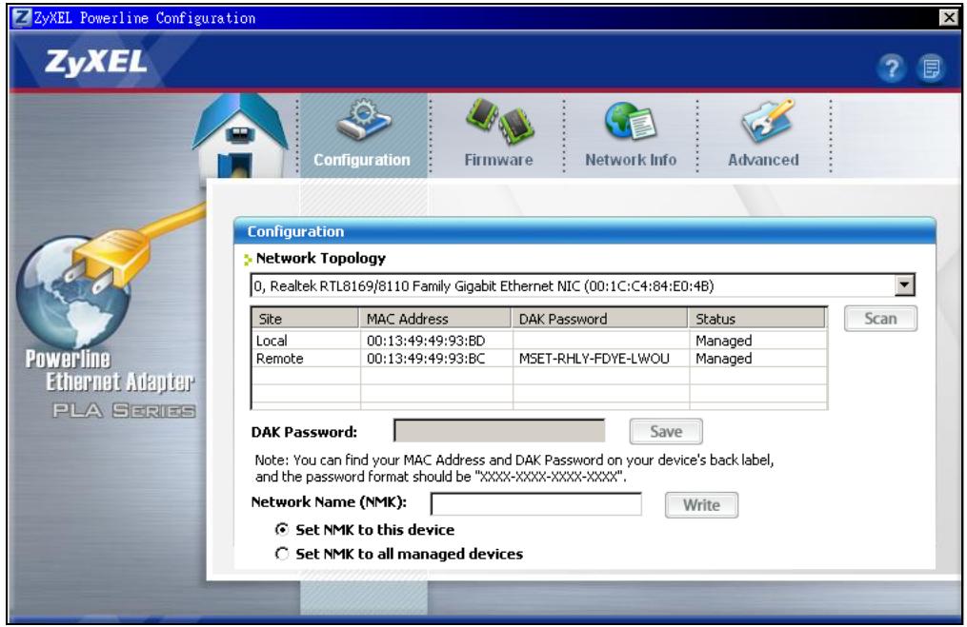The width and height of the screenshot is (967, 627).
Task: Select the Remote site row
Action: [539, 359]
